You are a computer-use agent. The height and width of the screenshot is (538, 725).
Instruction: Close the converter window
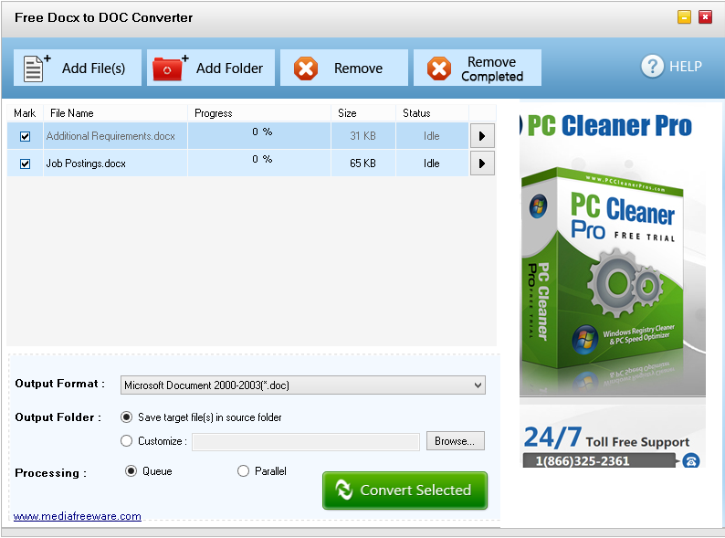coord(705,17)
